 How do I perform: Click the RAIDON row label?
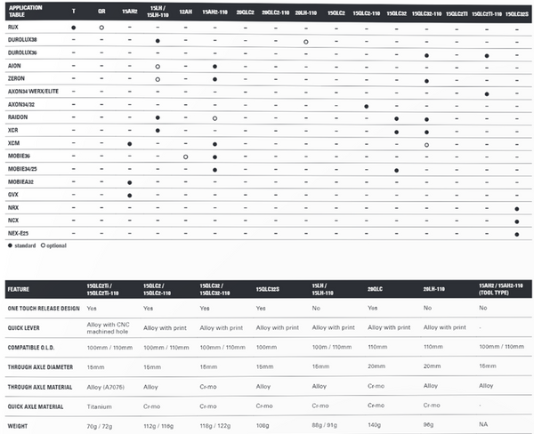tap(19, 118)
